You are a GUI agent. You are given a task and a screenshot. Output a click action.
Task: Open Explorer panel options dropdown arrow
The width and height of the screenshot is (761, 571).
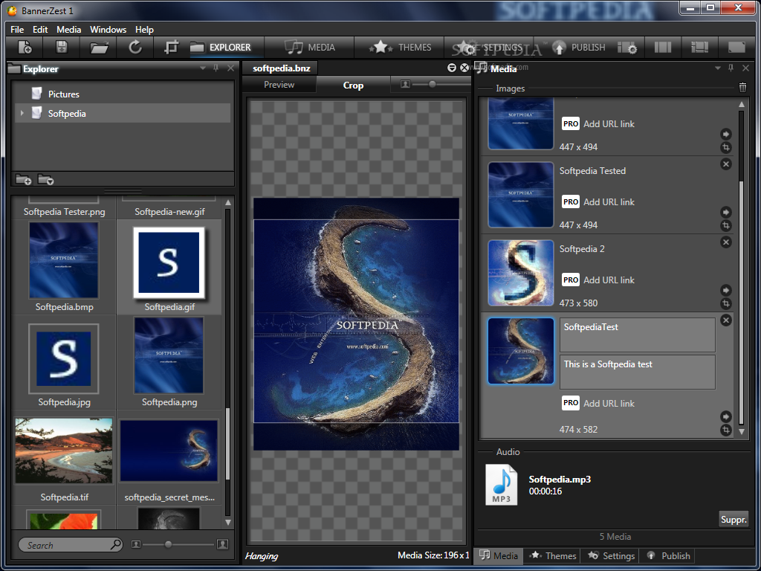coord(203,68)
